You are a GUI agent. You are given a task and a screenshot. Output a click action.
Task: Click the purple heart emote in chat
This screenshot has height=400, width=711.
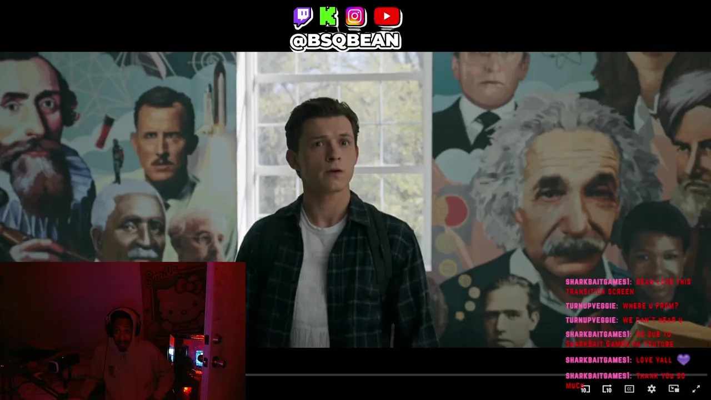coord(683,360)
